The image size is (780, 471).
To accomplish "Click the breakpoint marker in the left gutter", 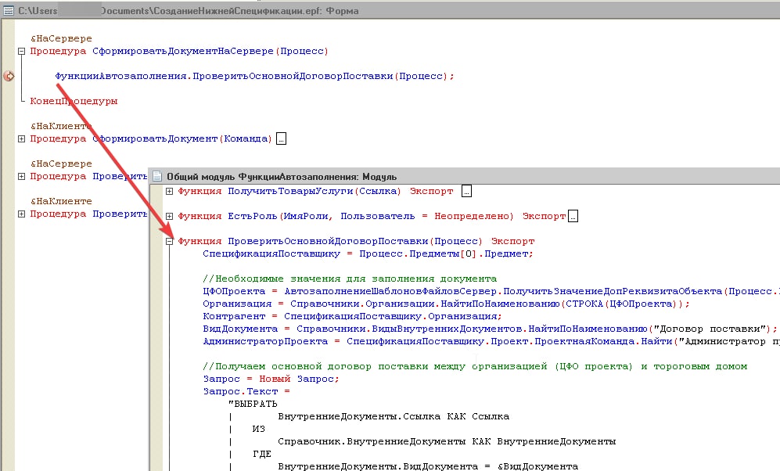I will tap(9, 76).
